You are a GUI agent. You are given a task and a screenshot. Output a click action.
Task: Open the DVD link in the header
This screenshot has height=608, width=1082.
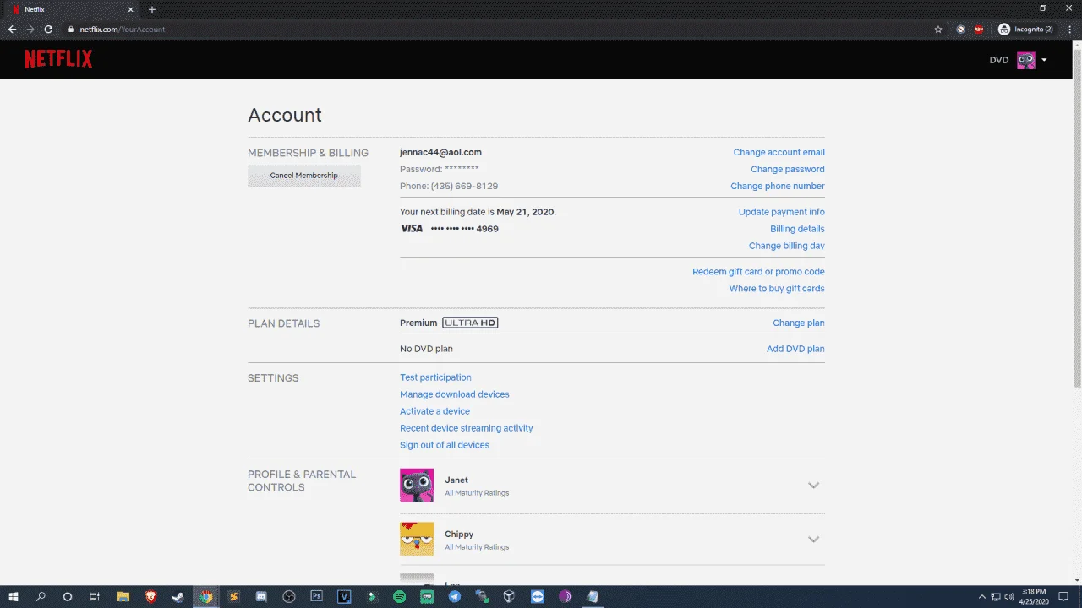(999, 60)
